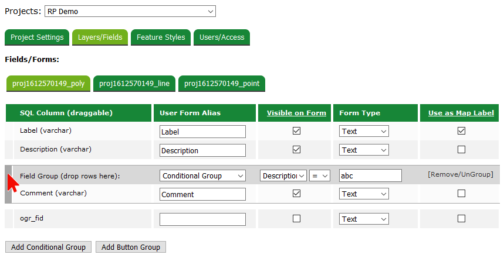The image size is (504, 265).
Task: Select the proj1612570149_point layer tab
Action: click(x=222, y=84)
